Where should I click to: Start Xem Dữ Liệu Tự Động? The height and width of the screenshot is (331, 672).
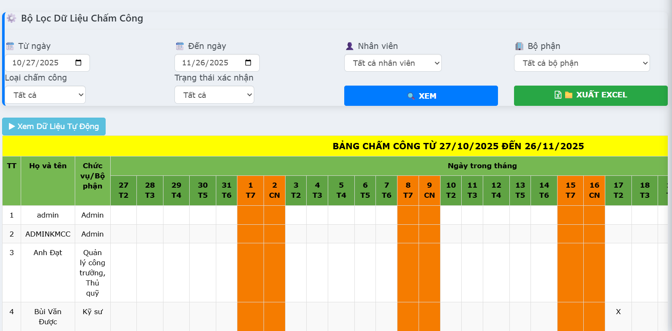coord(54,126)
